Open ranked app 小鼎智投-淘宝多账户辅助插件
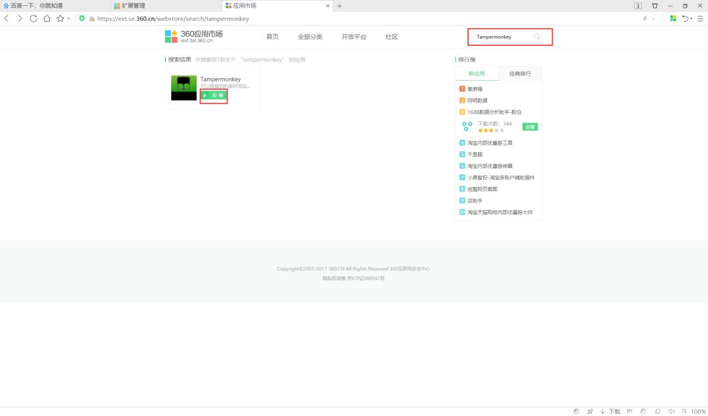Screen dimensions: 708x416 tap(501, 178)
